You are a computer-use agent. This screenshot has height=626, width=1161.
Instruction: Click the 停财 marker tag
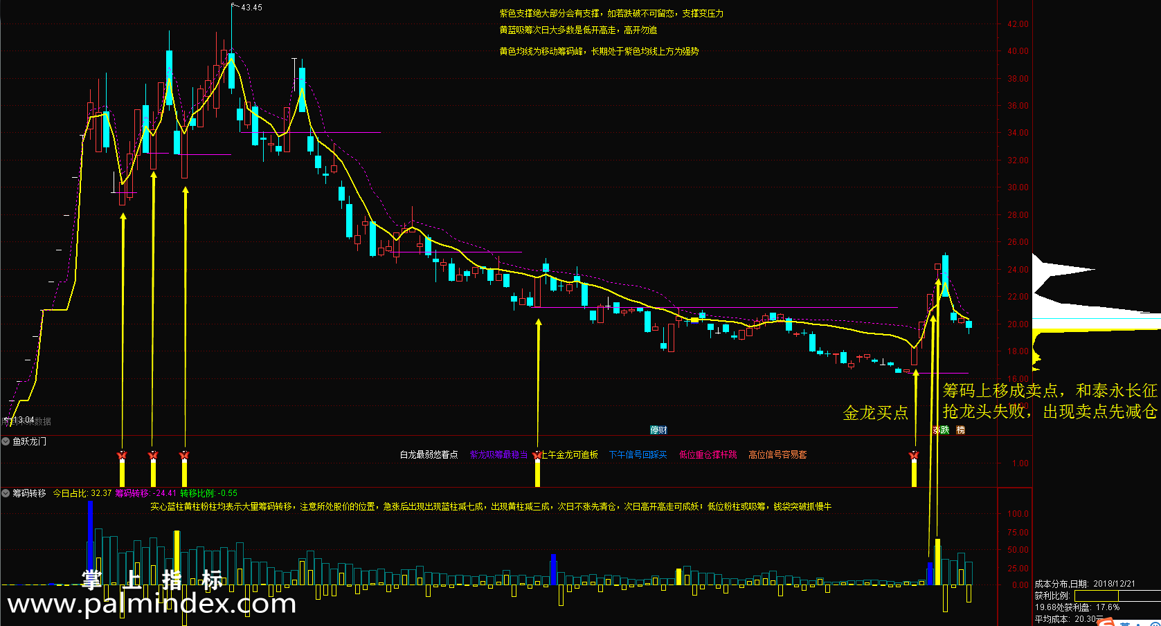point(658,430)
